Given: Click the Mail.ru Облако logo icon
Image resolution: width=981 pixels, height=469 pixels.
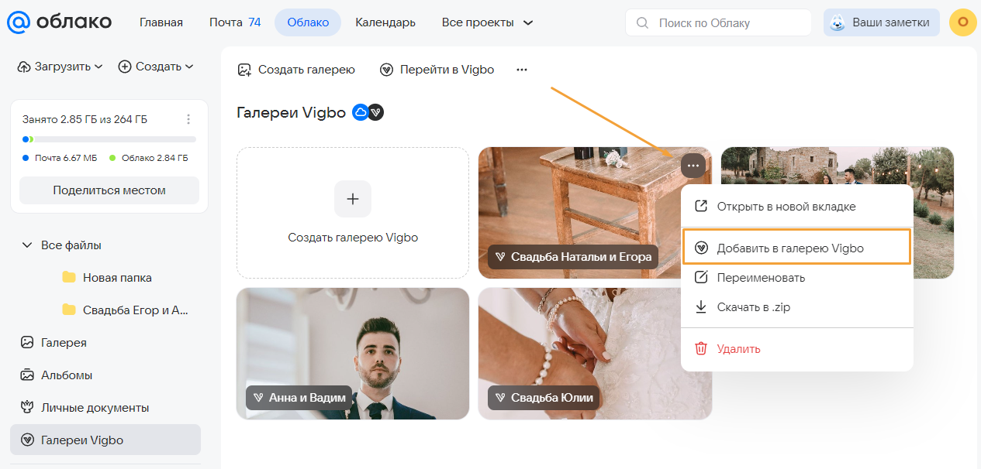Looking at the screenshot, I should pyautogui.click(x=19, y=22).
